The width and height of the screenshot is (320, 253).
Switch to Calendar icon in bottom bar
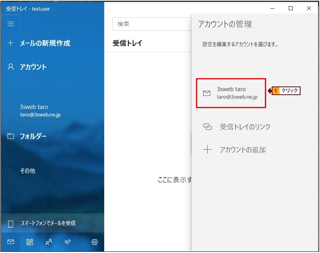pos(30,242)
